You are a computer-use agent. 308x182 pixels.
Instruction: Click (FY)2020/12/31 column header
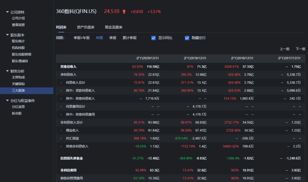(147, 58)
